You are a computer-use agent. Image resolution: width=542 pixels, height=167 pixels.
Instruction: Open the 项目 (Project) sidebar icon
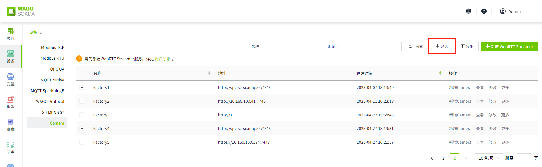point(11,34)
